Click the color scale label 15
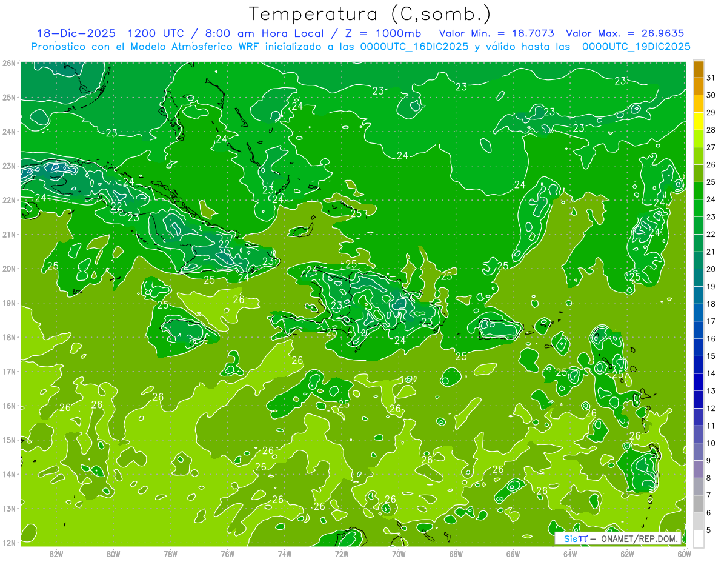Screen dimensions: 727x562 711,356
